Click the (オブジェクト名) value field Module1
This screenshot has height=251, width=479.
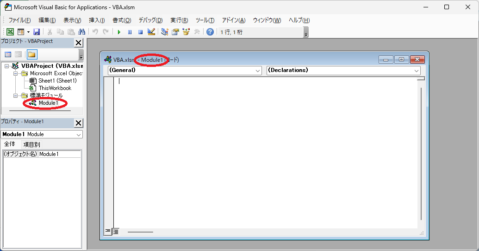60,154
